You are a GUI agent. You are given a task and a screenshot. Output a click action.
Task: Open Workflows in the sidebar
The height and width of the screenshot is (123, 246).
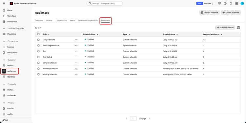pyautogui.click(x=11, y=16)
